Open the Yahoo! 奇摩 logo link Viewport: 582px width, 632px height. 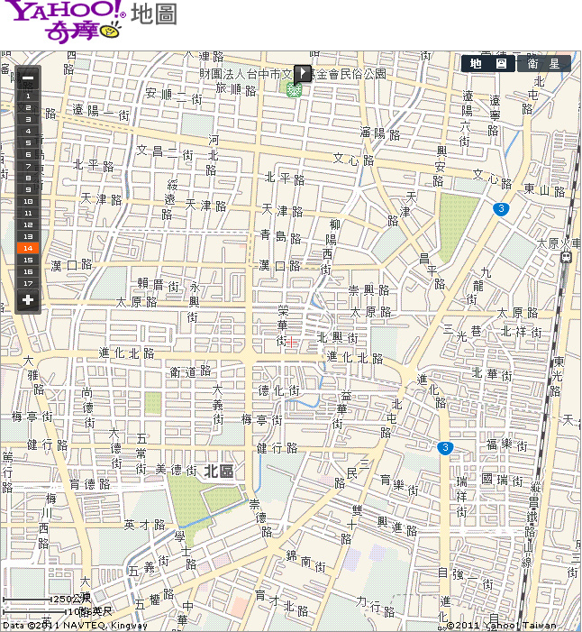[x=66, y=20]
